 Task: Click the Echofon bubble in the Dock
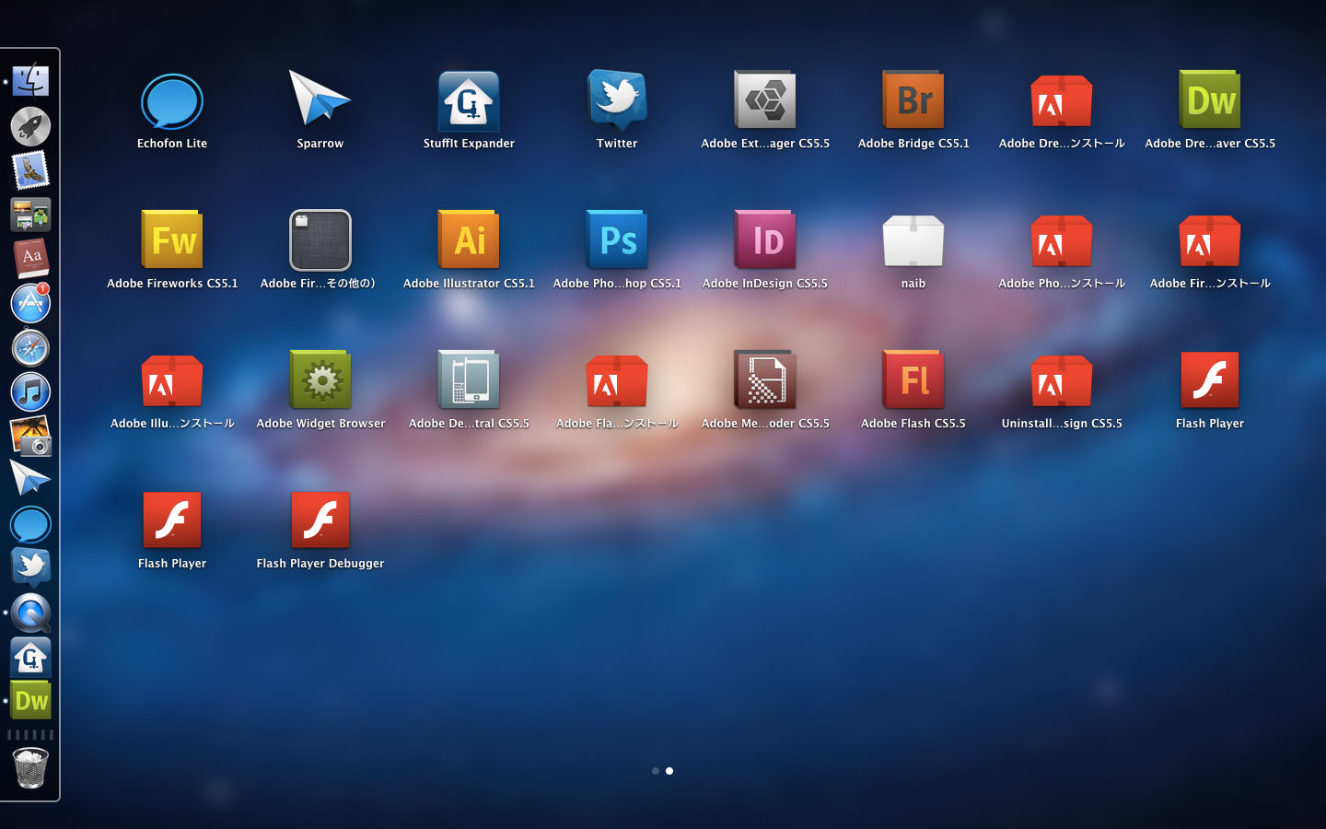click(30, 524)
